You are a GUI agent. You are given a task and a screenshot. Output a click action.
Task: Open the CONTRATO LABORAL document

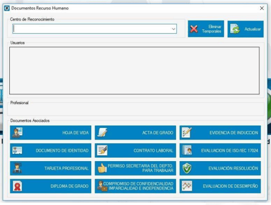[135, 150]
